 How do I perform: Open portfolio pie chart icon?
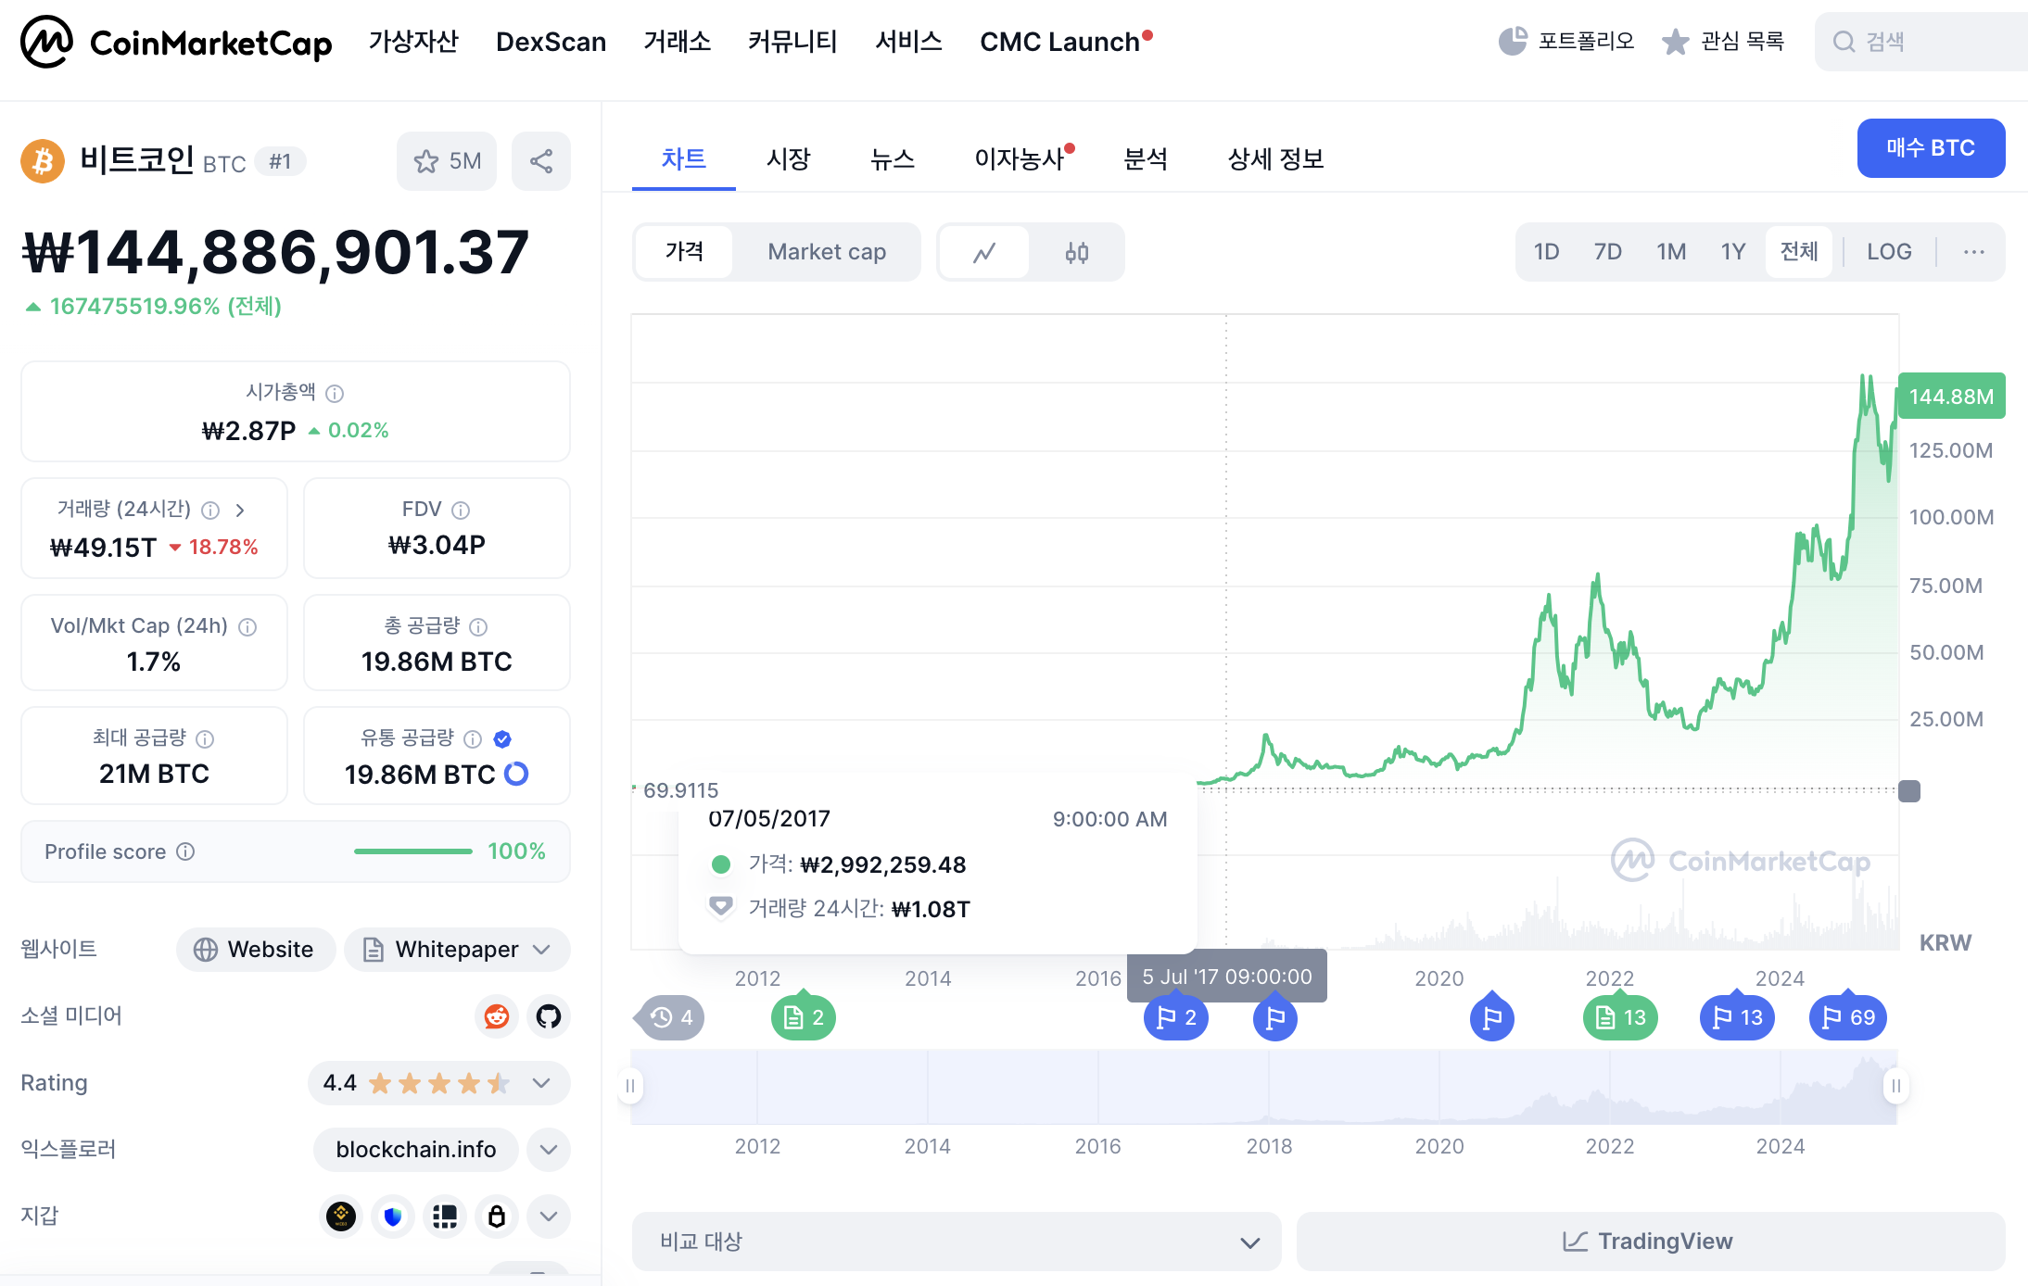[1513, 42]
